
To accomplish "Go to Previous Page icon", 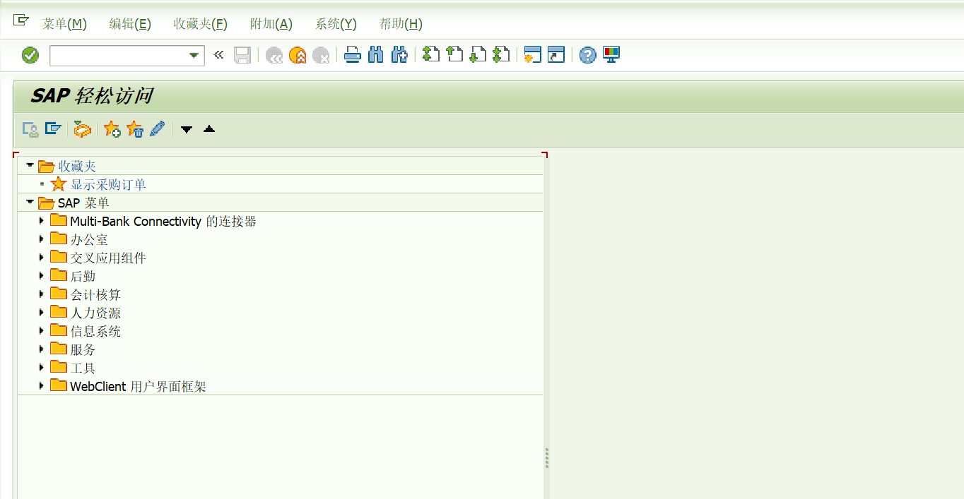I will coord(454,54).
